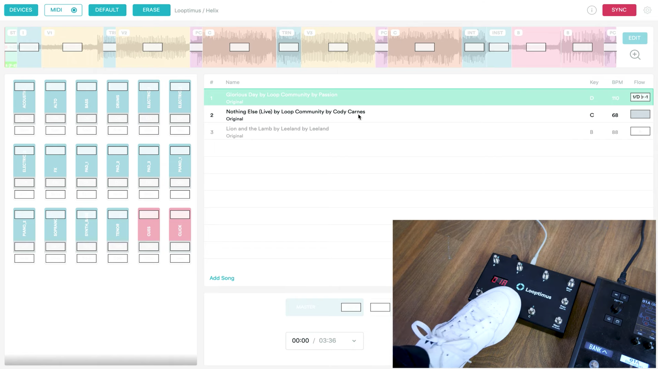Screen dimensions: 658x369
Task: Click the red SYNC button
Action: coord(619,10)
